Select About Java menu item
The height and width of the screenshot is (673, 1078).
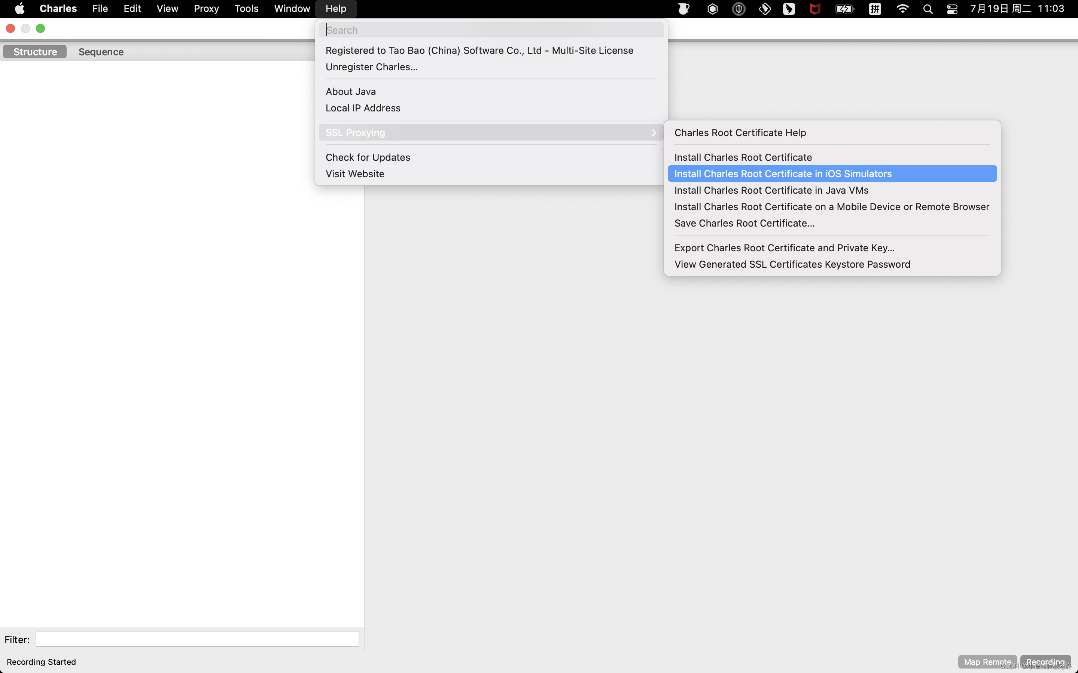[x=491, y=91]
